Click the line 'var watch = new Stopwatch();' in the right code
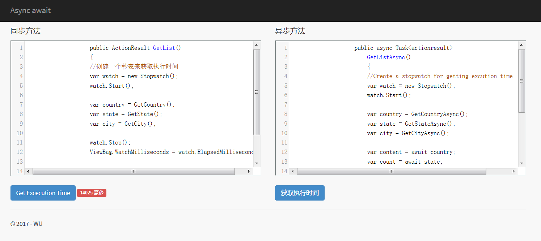The height and width of the screenshot is (241, 541). tap(411, 86)
